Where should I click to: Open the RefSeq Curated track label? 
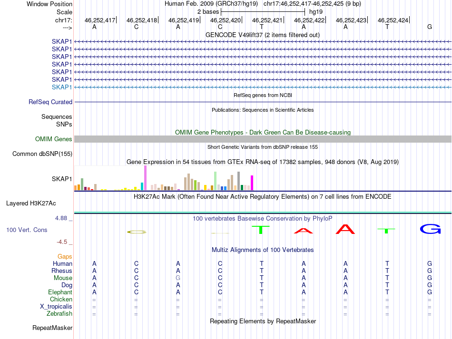[x=50, y=102]
